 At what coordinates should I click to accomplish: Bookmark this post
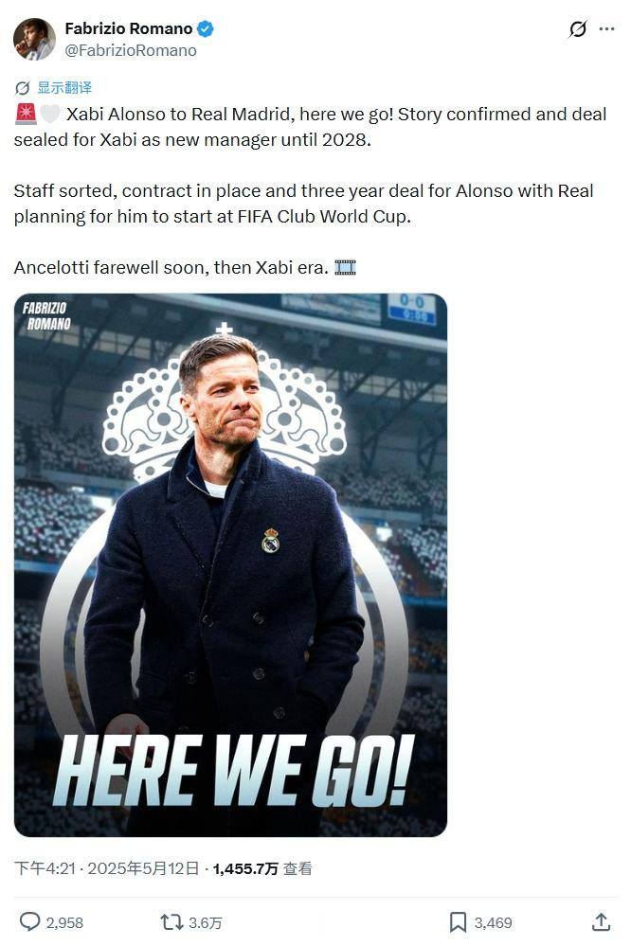point(458,922)
